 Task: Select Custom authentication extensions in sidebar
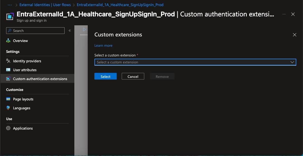(x=37, y=79)
